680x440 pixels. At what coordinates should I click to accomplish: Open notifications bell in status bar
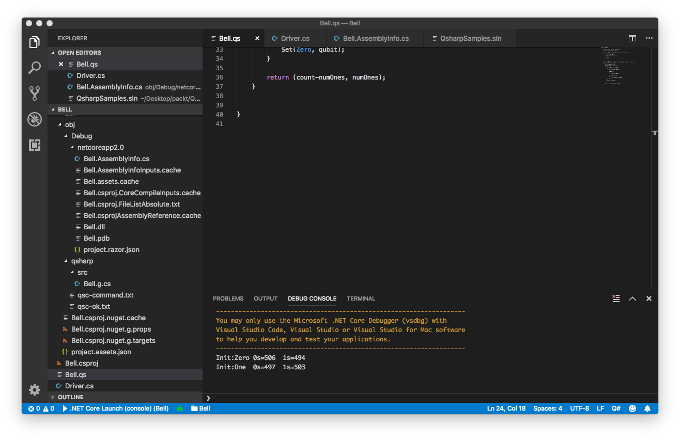[647, 408]
